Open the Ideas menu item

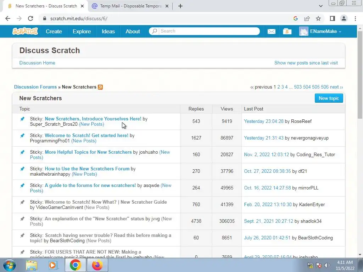pos(108,31)
